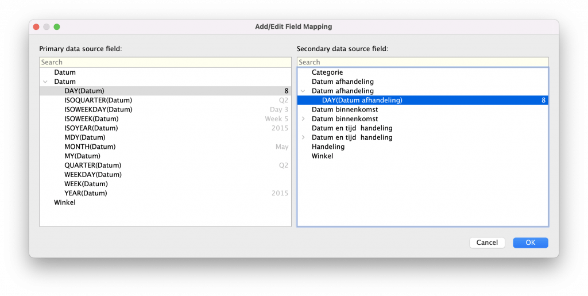Collapse the expanded Datum tree node
Screen dimensions: 588x296
pos(45,82)
